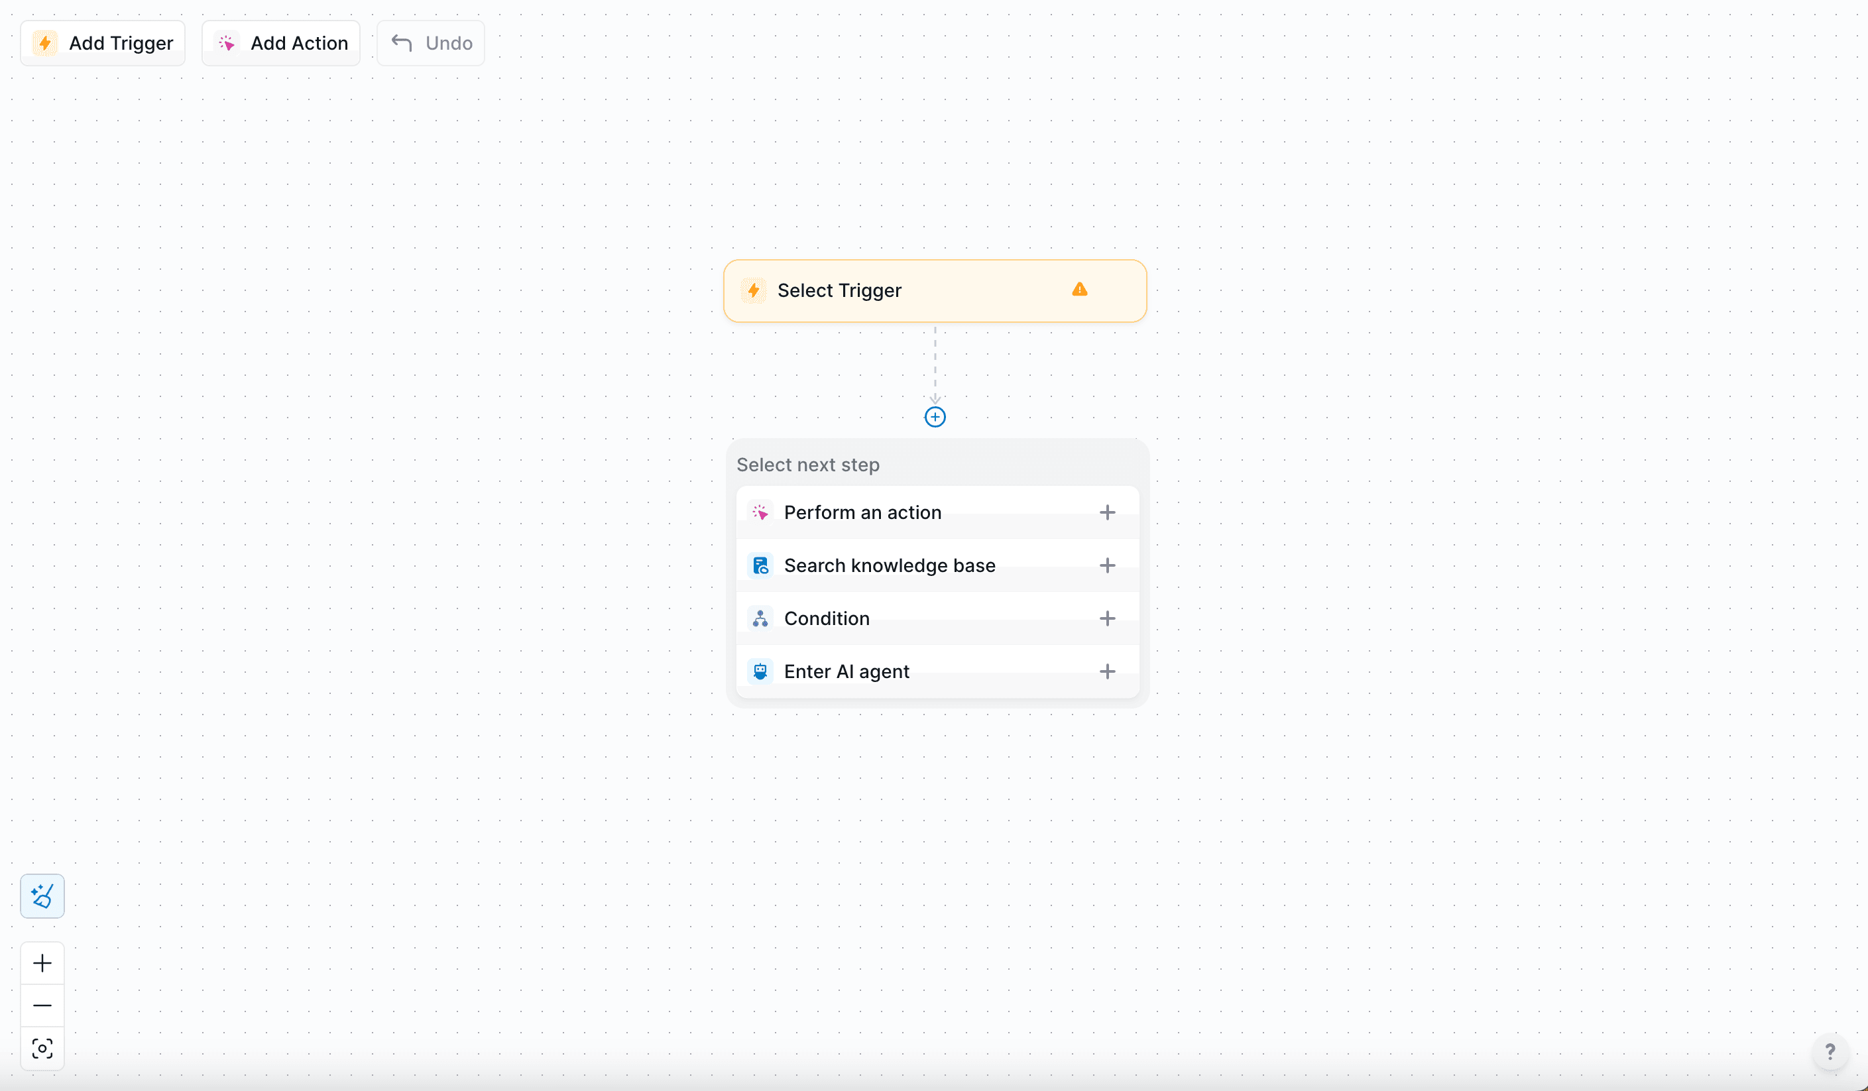Image resolution: width=1868 pixels, height=1091 pixels.
Task: Open the Select Trigger node
Action: click(x=935, y=290)
